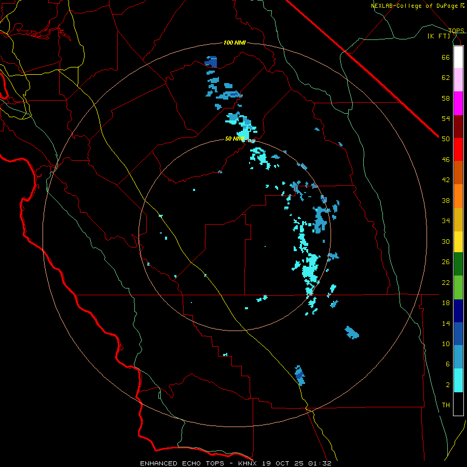467x467 pixels.
Task: Click the KHNX radar site identifier
Action: pos(249,463)
